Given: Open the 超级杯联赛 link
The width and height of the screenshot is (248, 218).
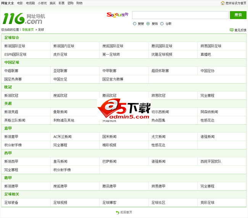Looking at the screenshot, I should [x=160, y=71].
